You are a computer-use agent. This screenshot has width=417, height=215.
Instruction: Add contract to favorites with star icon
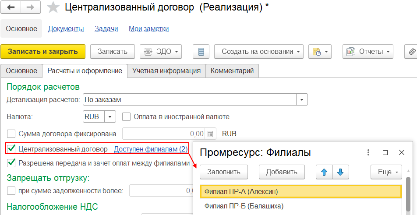coord(53,7)
